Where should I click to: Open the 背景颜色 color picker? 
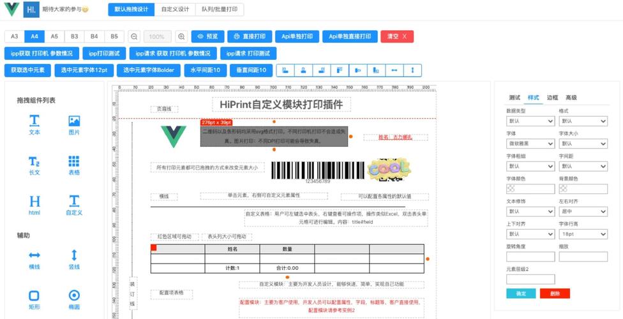(x=583, y=189)
